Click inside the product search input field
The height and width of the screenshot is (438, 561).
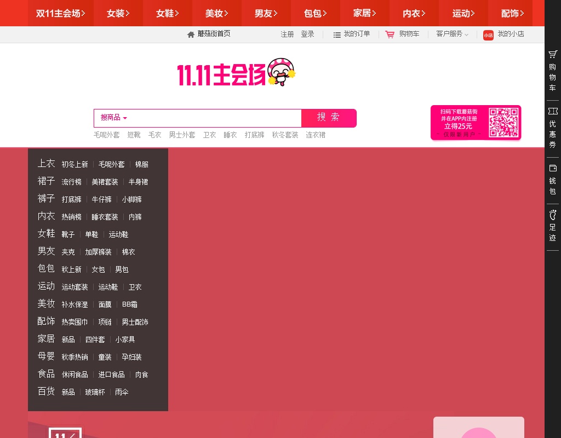216,118
